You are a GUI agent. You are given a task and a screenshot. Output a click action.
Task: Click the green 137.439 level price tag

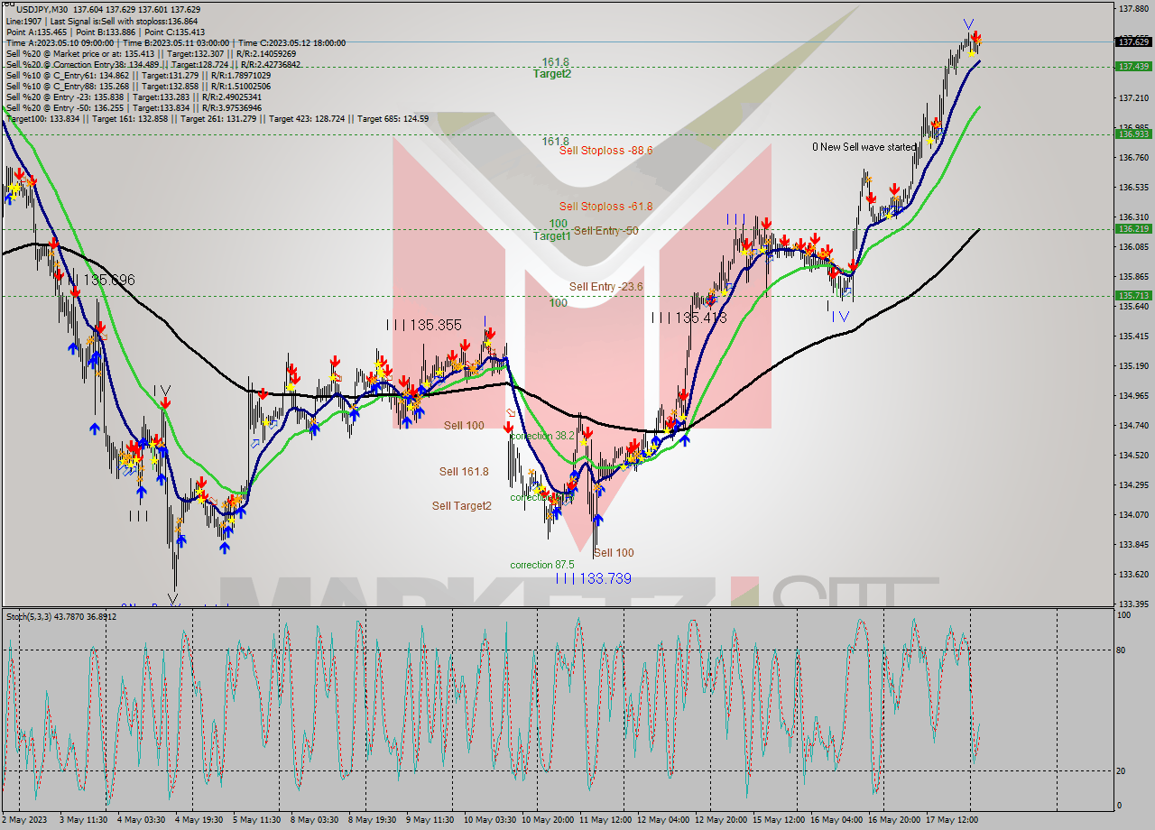click(1133, 66)
